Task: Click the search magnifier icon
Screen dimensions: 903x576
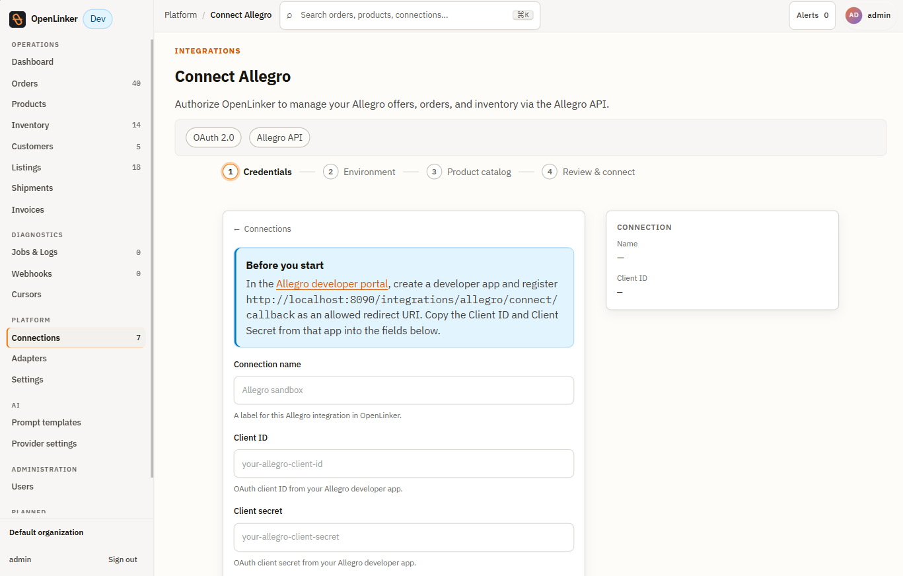Action: (x=289, y=15)
